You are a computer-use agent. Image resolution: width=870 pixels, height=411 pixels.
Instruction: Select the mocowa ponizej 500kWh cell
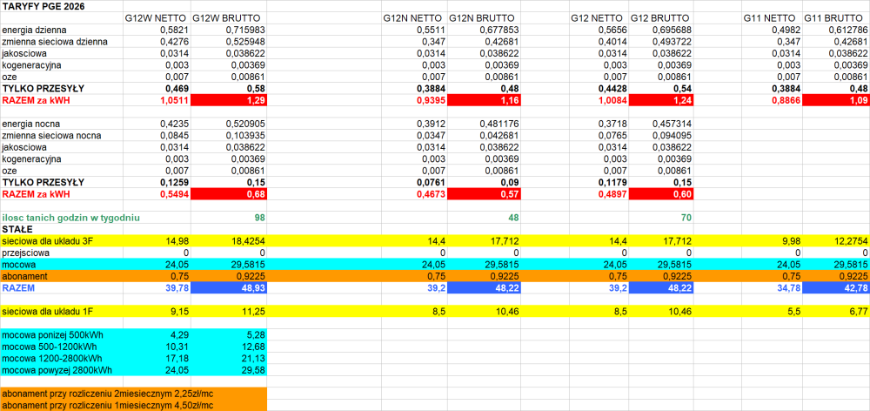click(x=51, y=334)
